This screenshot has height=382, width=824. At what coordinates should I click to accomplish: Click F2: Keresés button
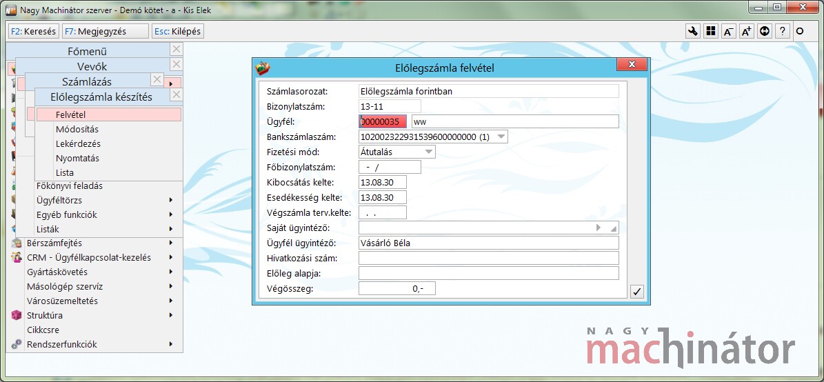click(33, 31)
